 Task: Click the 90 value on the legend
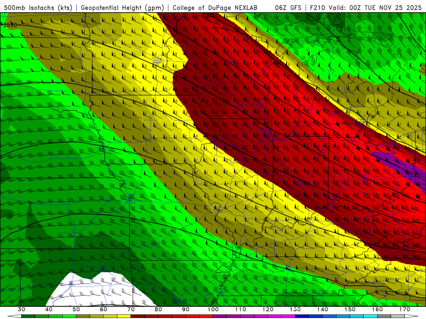[185, 309]
